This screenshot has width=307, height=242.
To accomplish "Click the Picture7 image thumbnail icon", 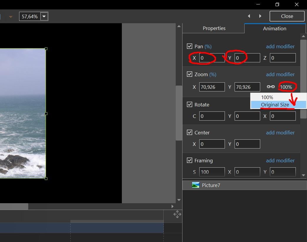I will 196,185.
